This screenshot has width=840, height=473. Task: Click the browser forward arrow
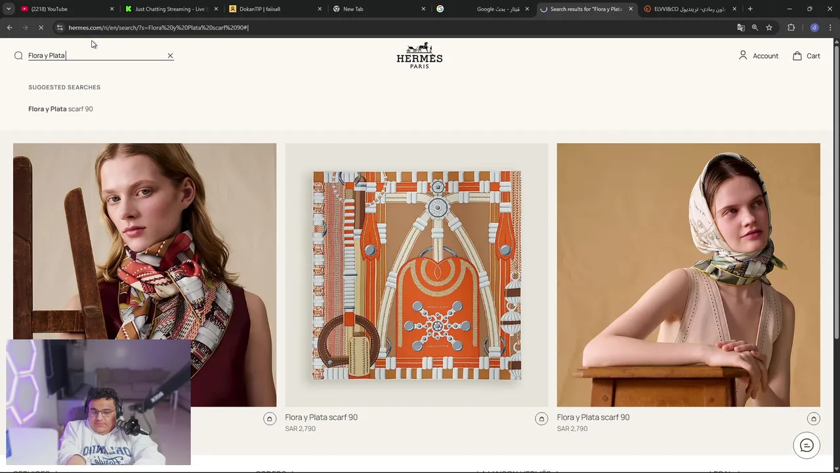(25, 28)
